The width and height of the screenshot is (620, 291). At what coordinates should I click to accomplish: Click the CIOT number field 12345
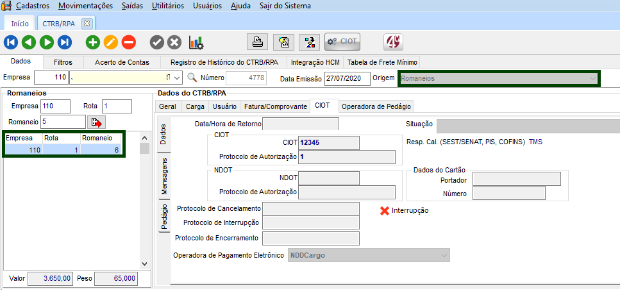[x=329, y=143]
